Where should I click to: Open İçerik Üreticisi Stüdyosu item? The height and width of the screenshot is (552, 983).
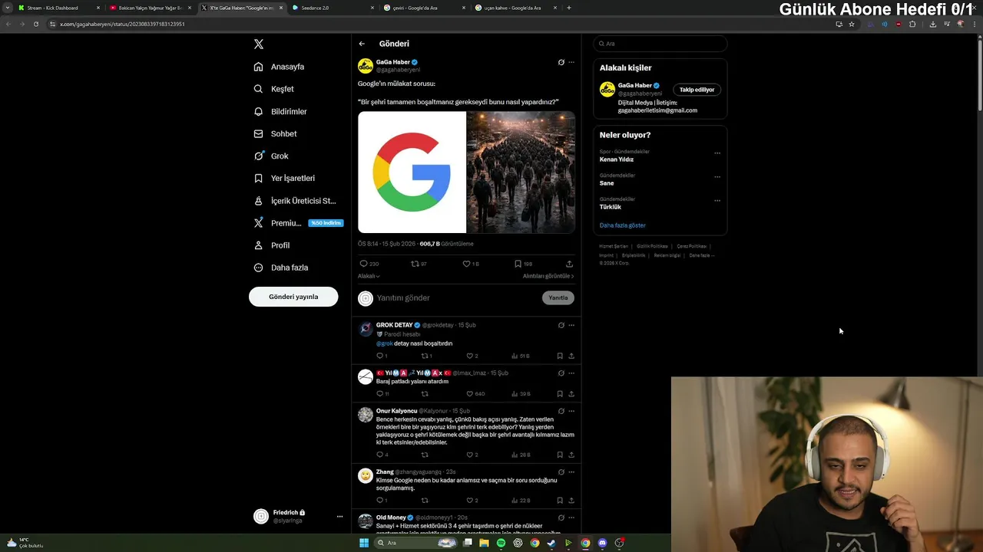(295, 201)
